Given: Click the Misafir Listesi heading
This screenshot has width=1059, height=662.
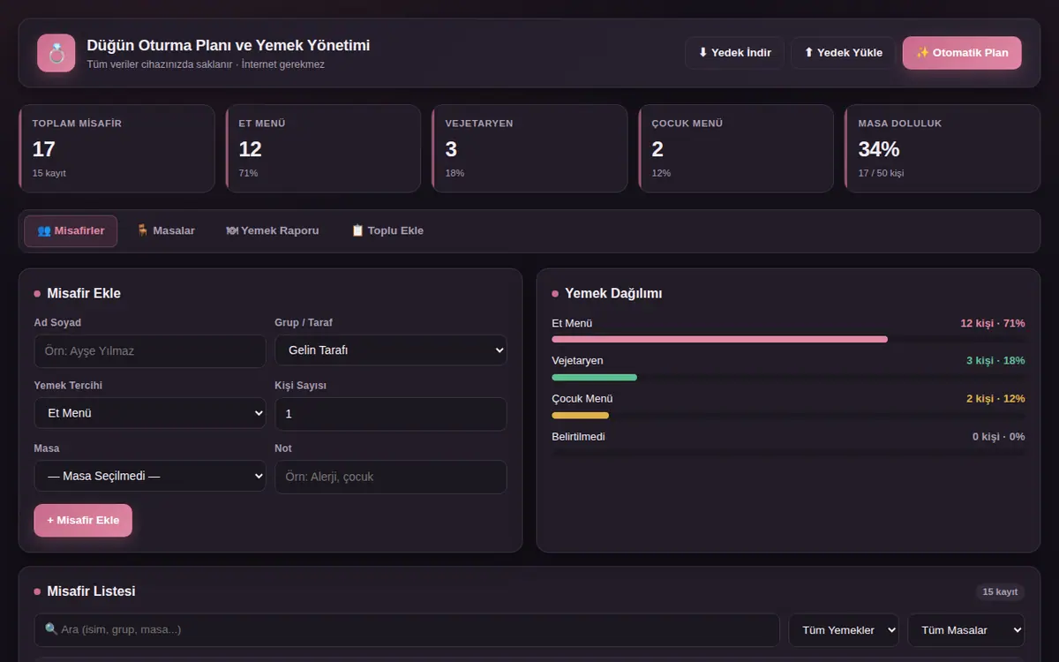Looking at the screenshot, I should coord(91,591).
